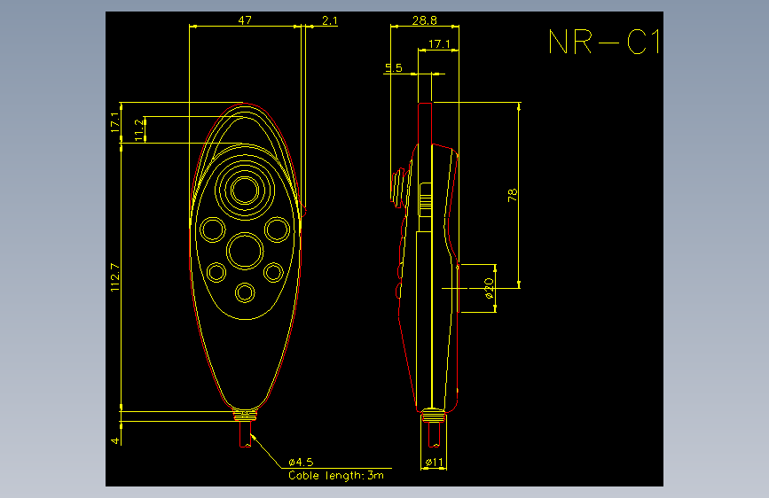Screen dimensions: 769x498
Task: Click the rotated 4 dimension label
Action: tap(114, 440)
